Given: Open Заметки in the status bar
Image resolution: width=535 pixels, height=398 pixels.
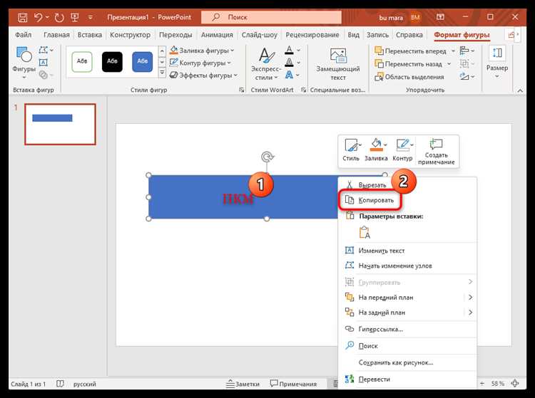Looking at the screenshot, I should (x=243, y=384).
